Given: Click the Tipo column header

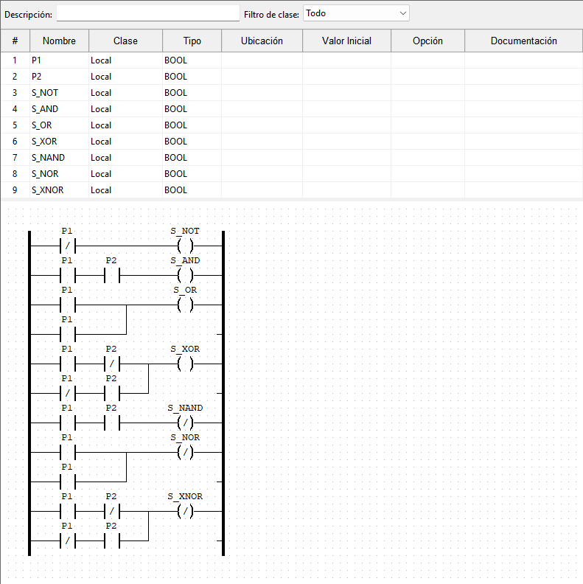Looking at the screenshot, I should (x=192, y=41).
